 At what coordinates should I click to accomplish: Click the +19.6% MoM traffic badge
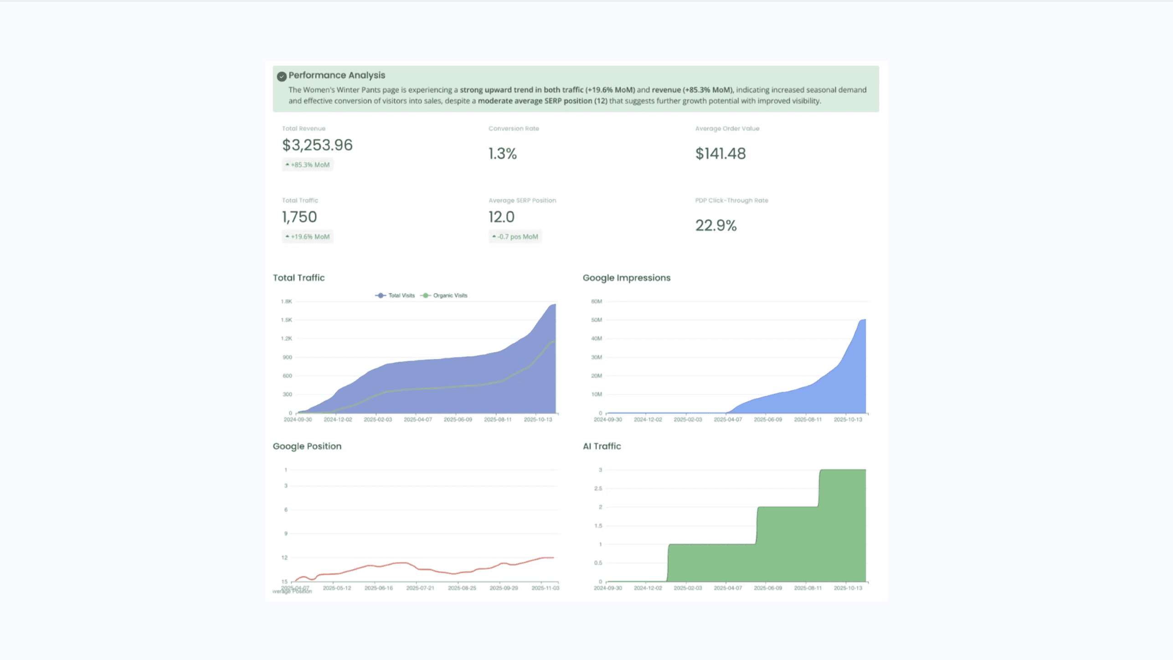click(308, 237)
